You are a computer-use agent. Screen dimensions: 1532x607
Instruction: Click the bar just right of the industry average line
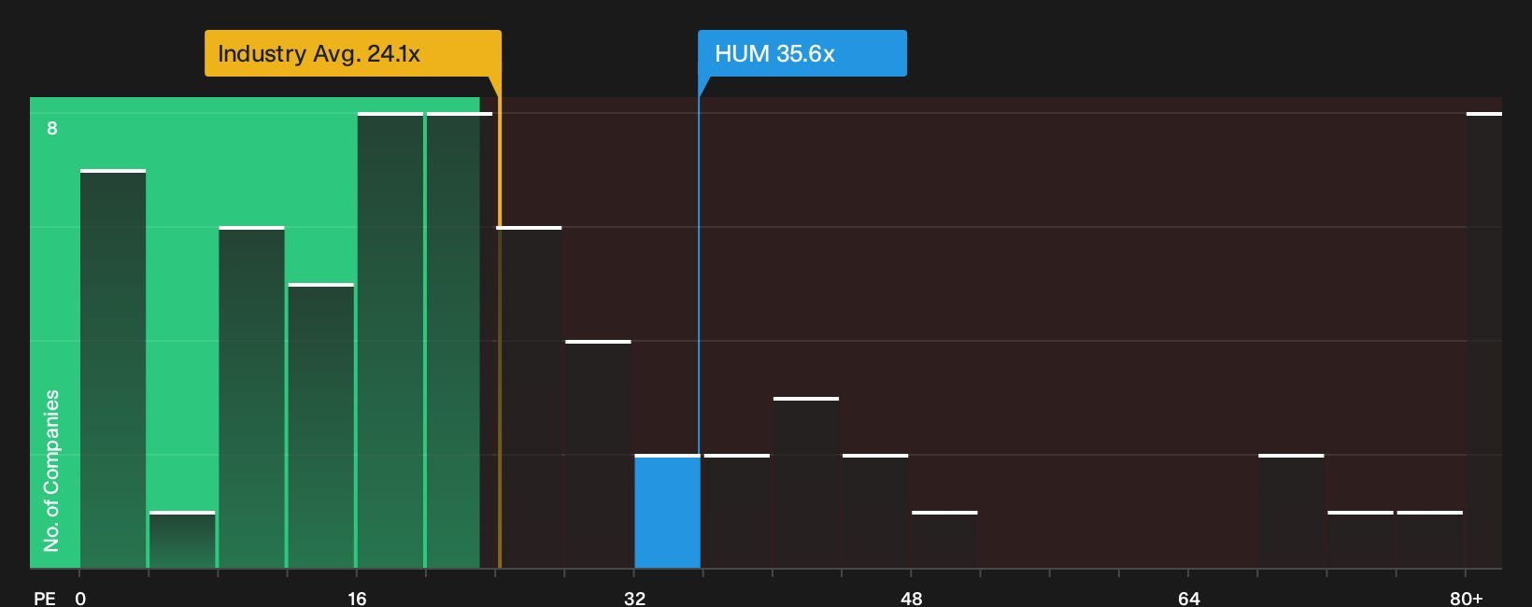(x=529, y=397)
